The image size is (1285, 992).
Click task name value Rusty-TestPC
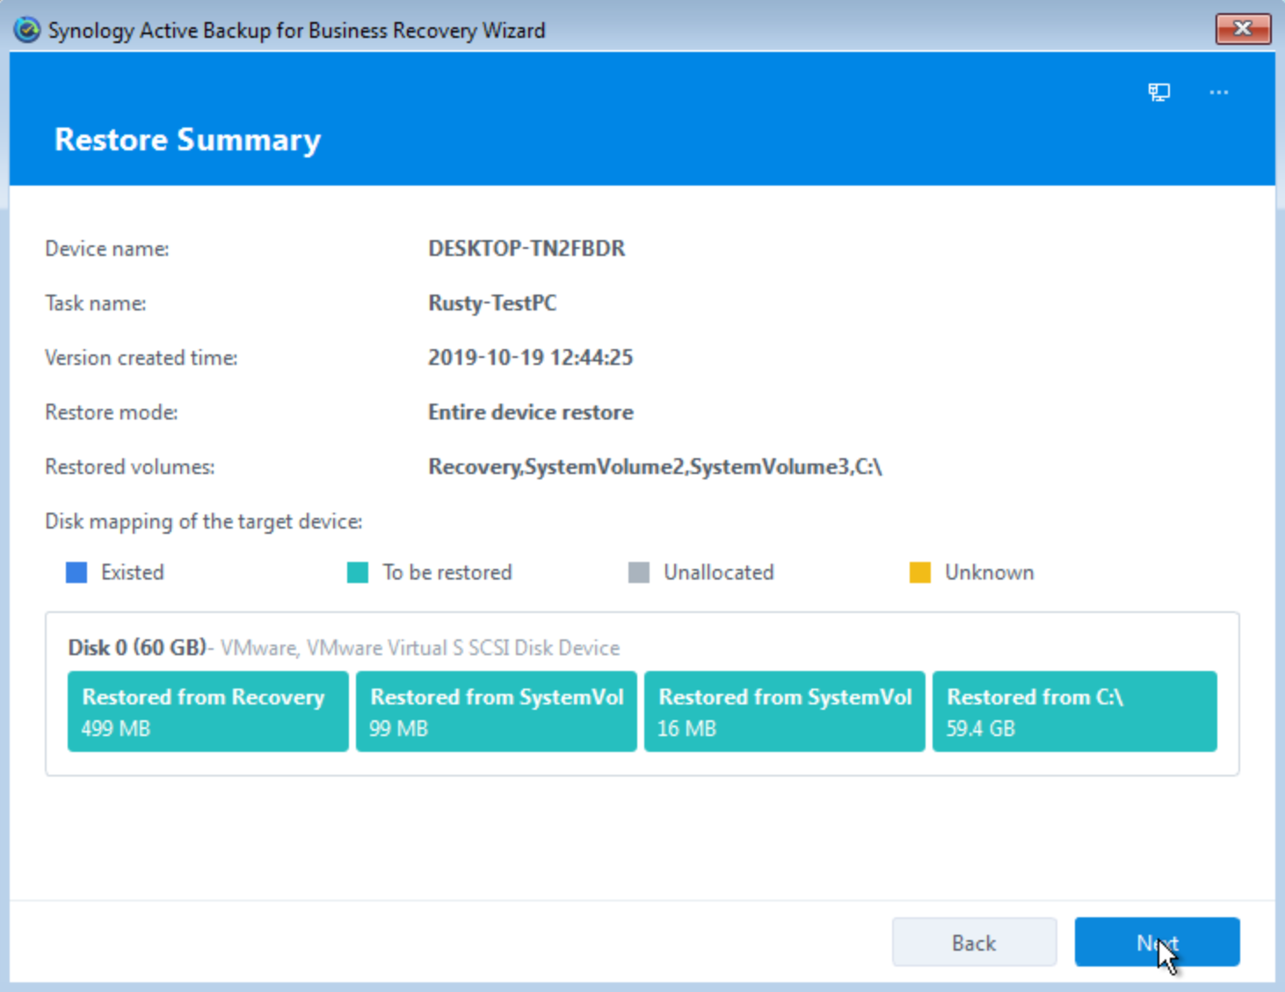coord(492,303)
